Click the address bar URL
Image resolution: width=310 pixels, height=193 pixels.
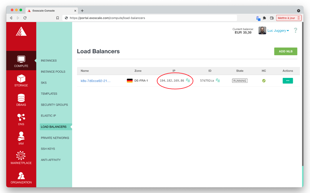tap(107, 18)
